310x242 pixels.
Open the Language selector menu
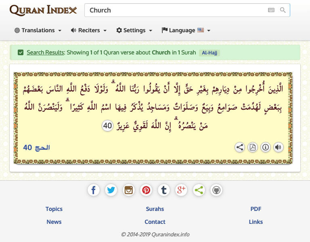click(186, 30)
